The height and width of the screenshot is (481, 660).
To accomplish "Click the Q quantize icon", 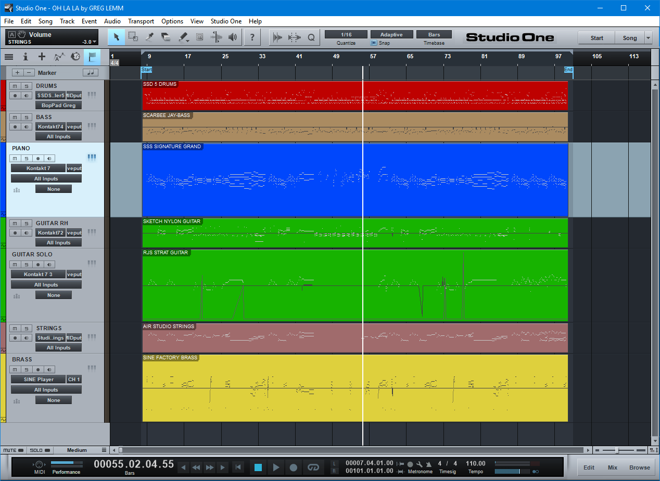I will pos(311,37).
